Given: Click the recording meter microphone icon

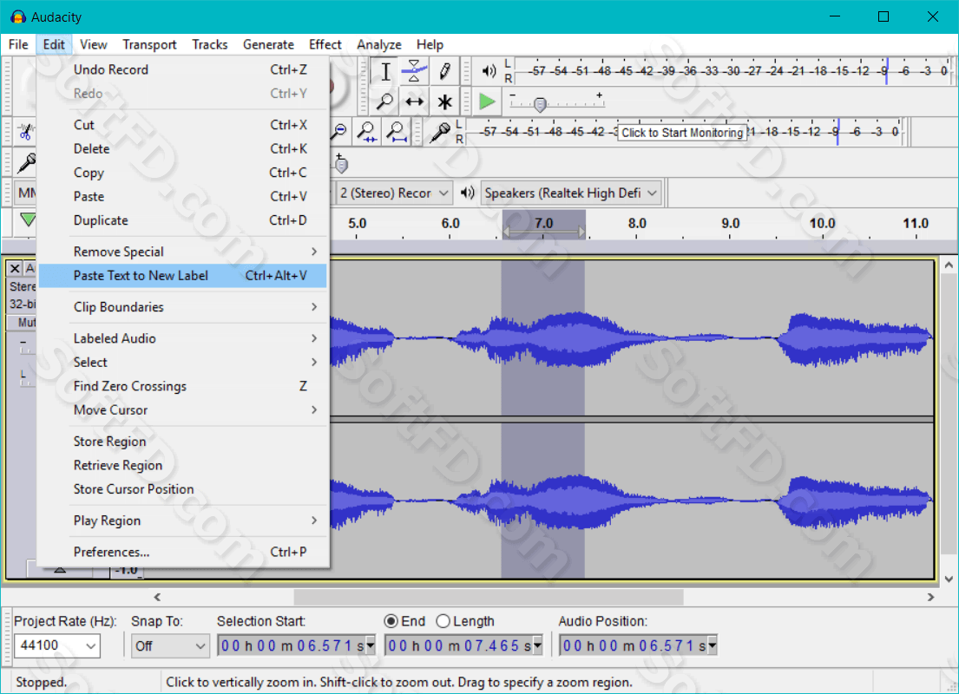Looking at the screenshot, I should [440, 132].
